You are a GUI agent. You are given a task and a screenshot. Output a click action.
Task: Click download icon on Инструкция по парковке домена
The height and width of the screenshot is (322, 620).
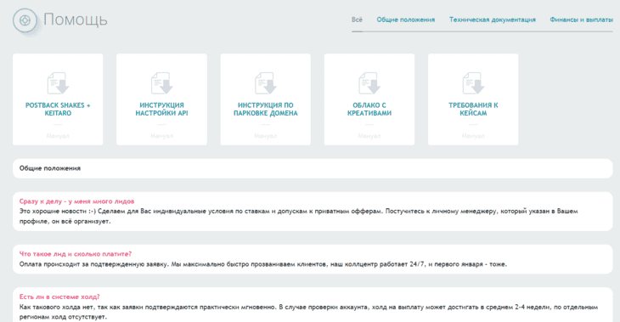click(266, 83)
